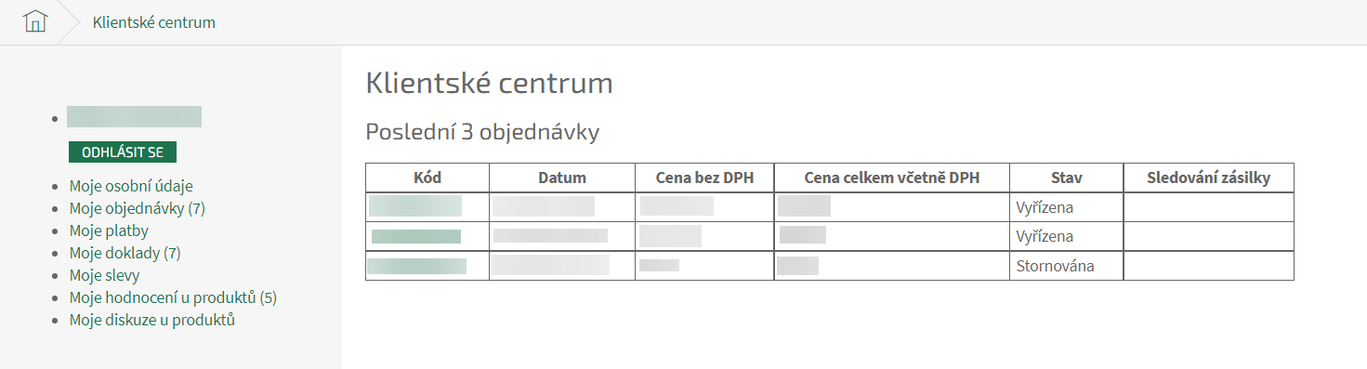Open Moje diskuze u produktů

(x=152, y=320)
